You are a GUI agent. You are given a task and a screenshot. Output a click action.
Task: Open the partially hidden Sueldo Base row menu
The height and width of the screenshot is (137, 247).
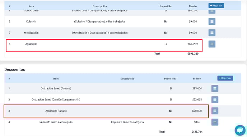tap(212, 11)
